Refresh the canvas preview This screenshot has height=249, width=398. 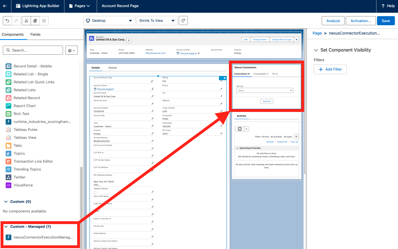[x=183, y=20]
